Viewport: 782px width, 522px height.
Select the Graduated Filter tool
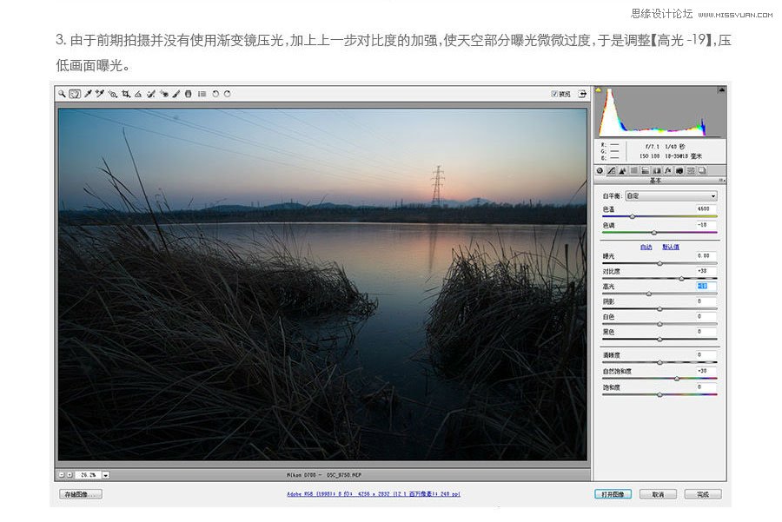188,94
